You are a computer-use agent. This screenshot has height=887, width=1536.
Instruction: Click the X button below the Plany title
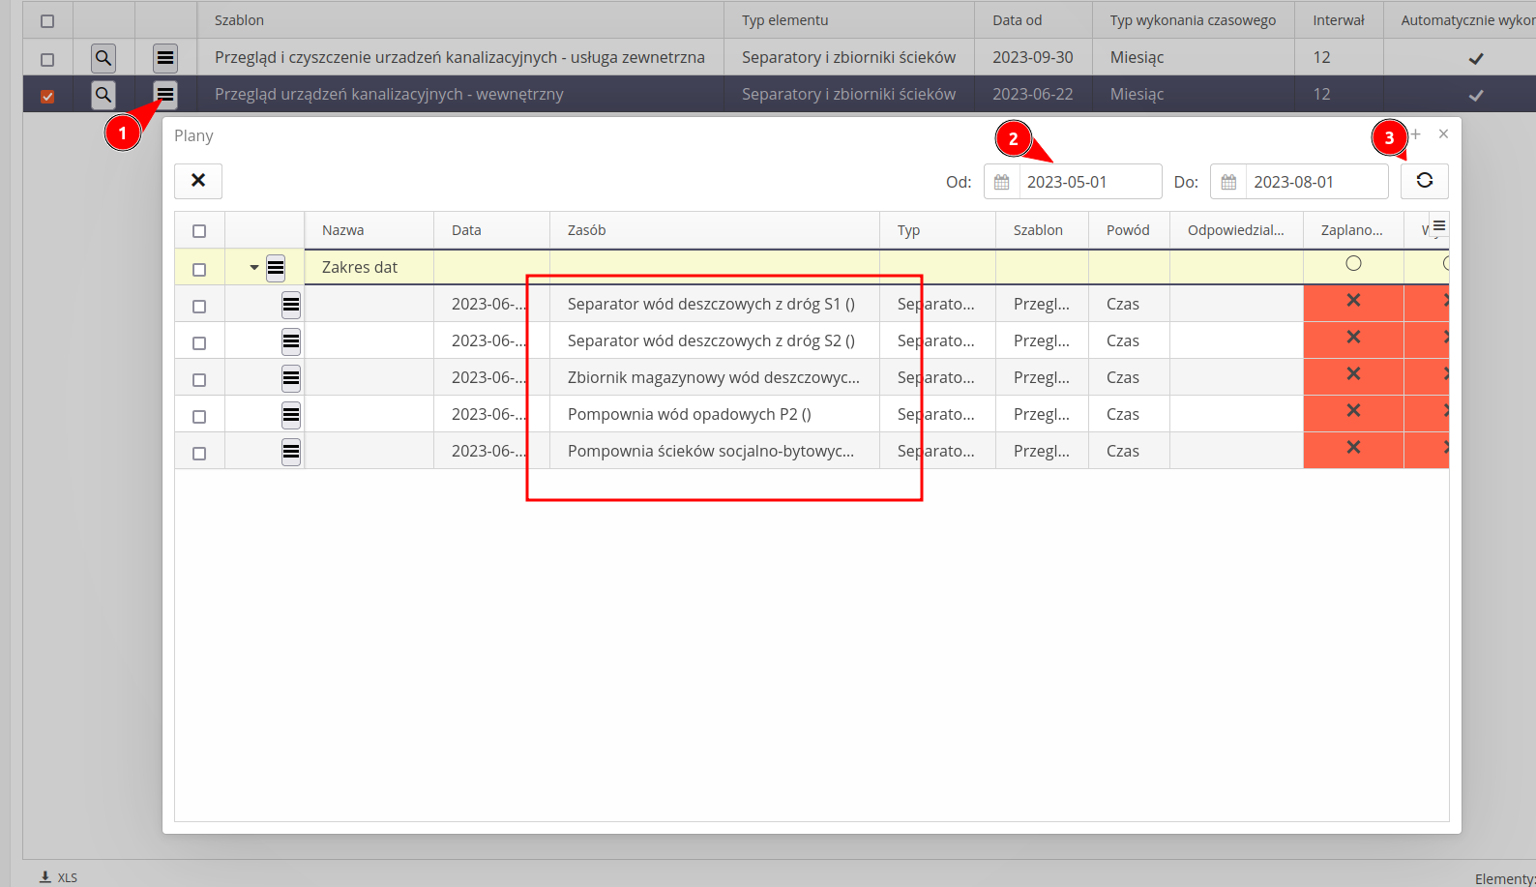tap(198, 181)
